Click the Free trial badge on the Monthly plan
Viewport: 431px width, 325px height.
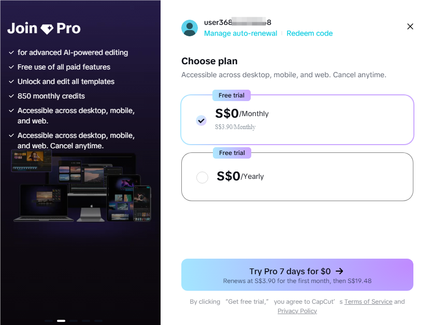tap(231, 95)
